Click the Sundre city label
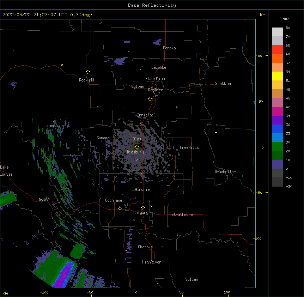The width and height of the screenshot is (304, 297). (x=103, y=138)
